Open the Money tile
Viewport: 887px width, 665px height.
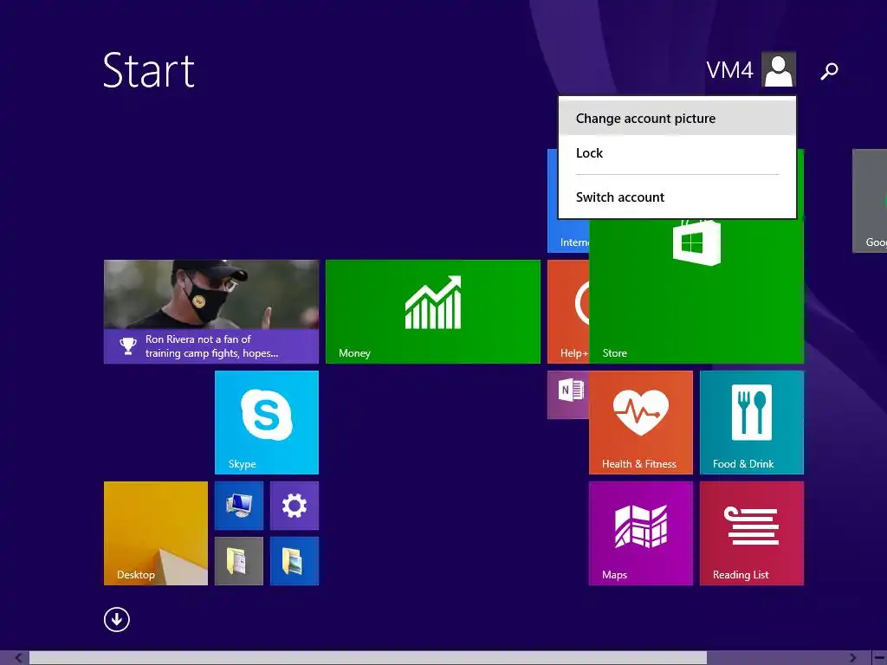point(433,312)
